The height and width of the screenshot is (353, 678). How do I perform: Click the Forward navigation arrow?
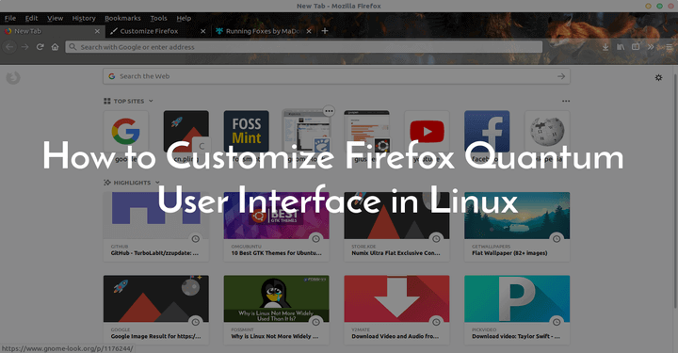(x=25, y=47)
